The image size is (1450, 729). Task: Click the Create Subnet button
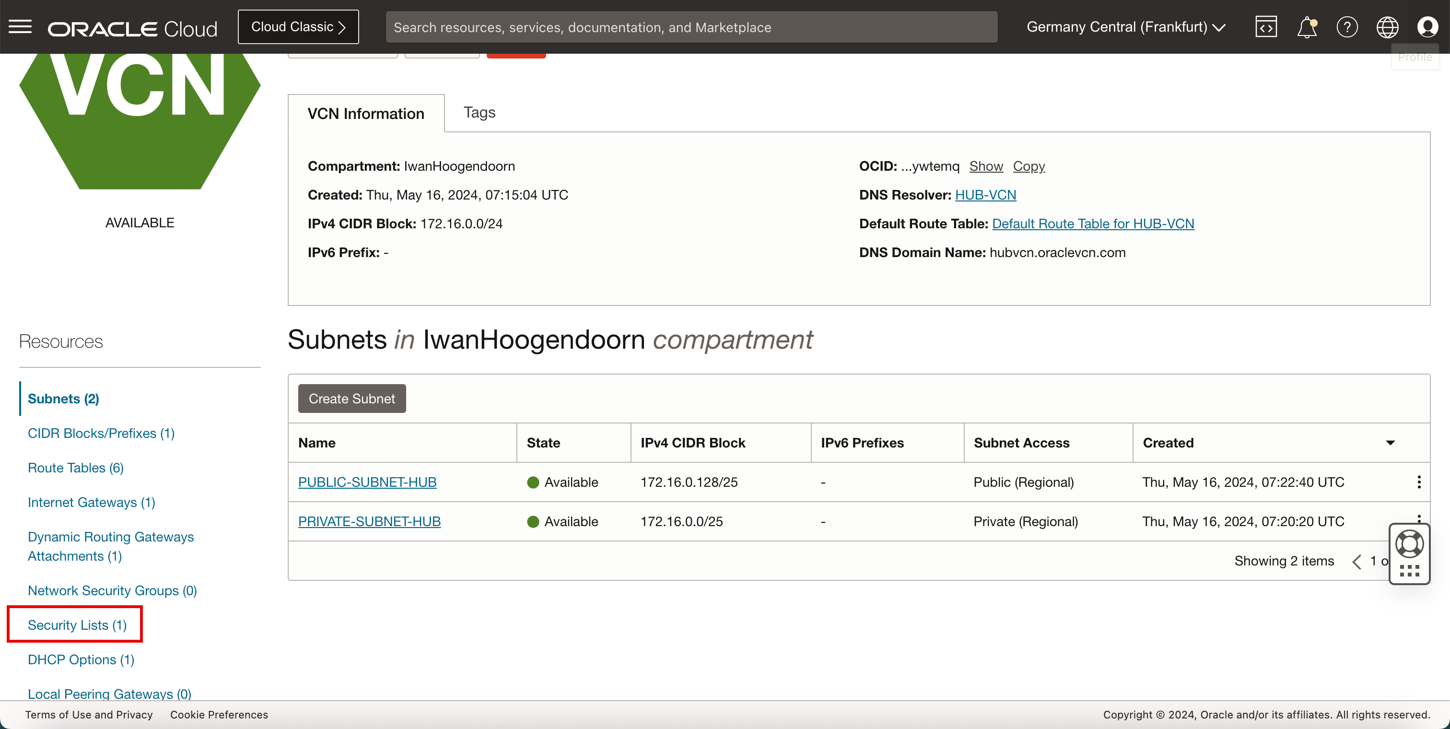(352, 399)
